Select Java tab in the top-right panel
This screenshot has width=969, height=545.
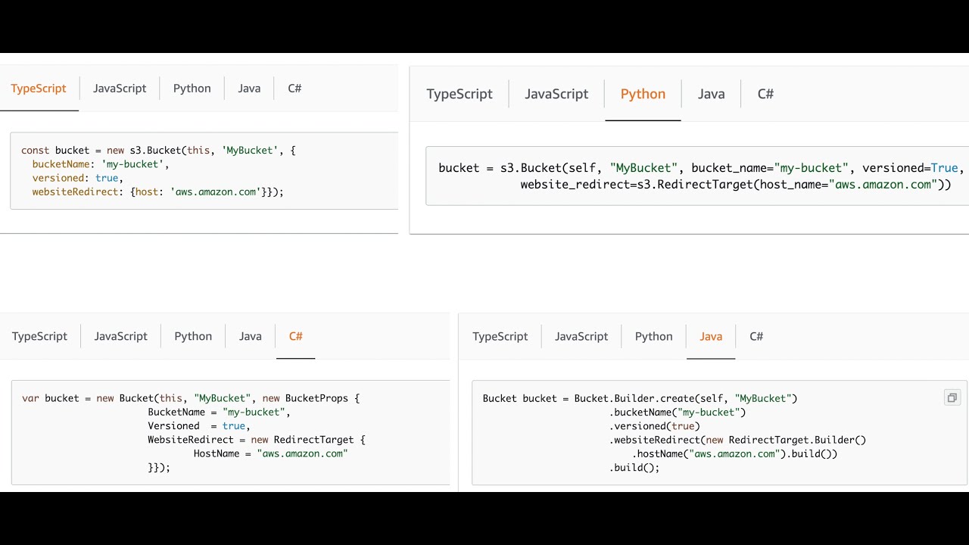tap(711, 94)
